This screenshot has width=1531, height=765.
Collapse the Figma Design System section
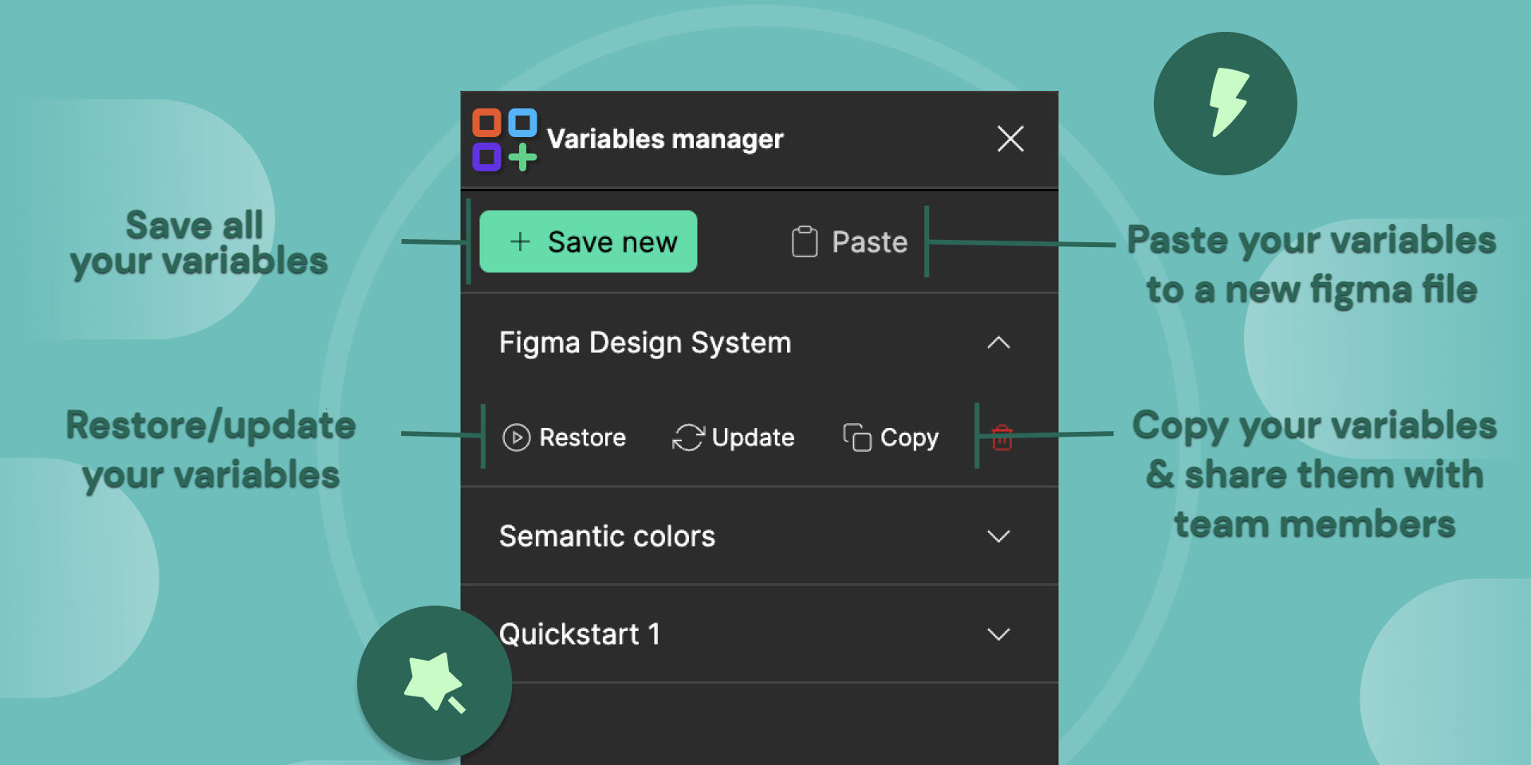[x=998, y=343]
